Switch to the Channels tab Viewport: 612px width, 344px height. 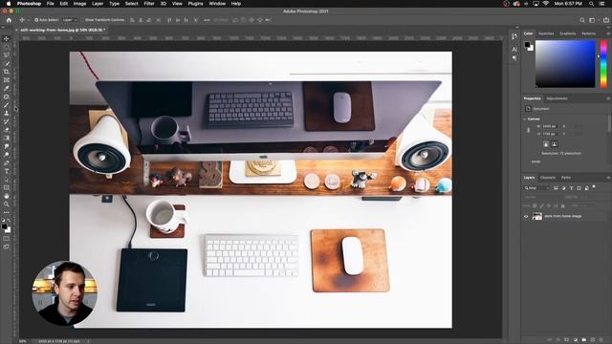click(548, 178)
